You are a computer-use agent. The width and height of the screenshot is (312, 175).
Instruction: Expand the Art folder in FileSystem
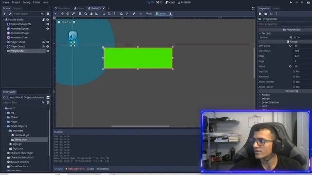pos(6,113)
